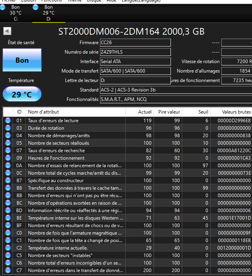Viewport: 252px width, 276px height.
Task: Click the Actuel column header
Action: tap(140, 112)
